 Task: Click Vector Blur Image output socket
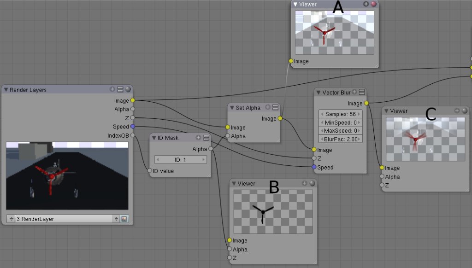coord(366,103)
